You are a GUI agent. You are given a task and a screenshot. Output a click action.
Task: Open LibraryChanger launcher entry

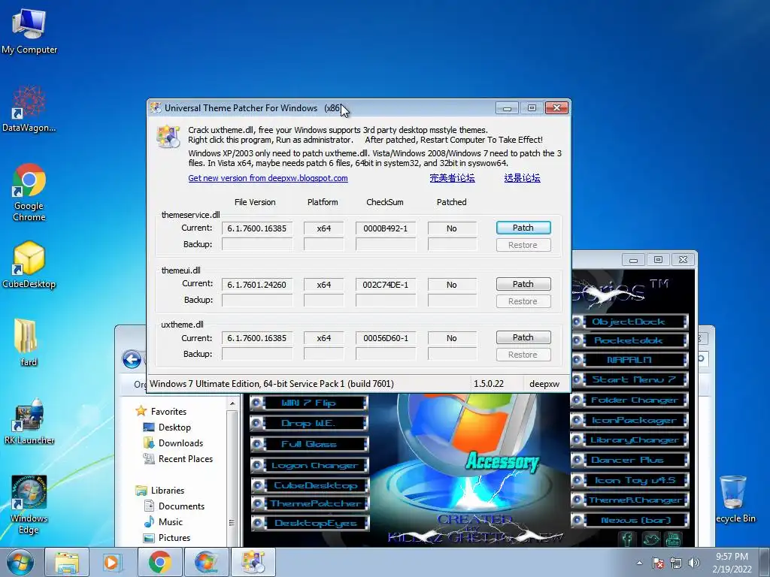629,440
